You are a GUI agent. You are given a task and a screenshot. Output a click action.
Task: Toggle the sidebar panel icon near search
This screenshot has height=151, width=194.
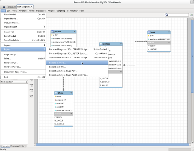point(191,15)
